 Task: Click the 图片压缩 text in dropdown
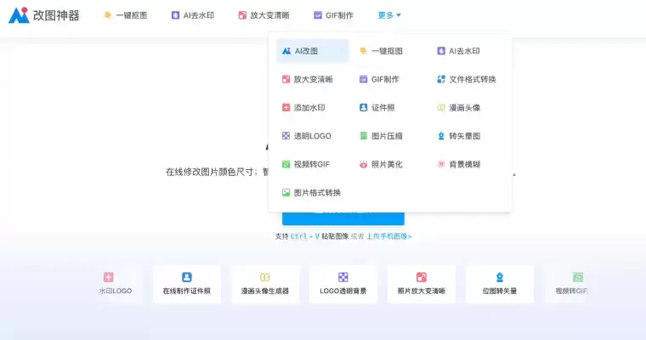(387, 136)
